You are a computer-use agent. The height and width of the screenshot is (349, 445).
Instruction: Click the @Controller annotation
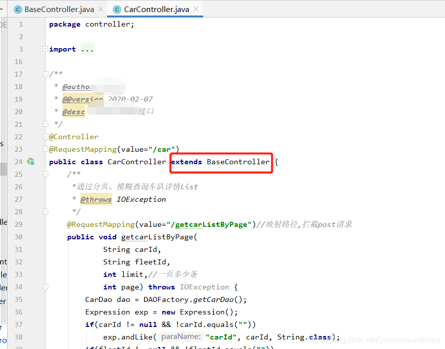74,137
